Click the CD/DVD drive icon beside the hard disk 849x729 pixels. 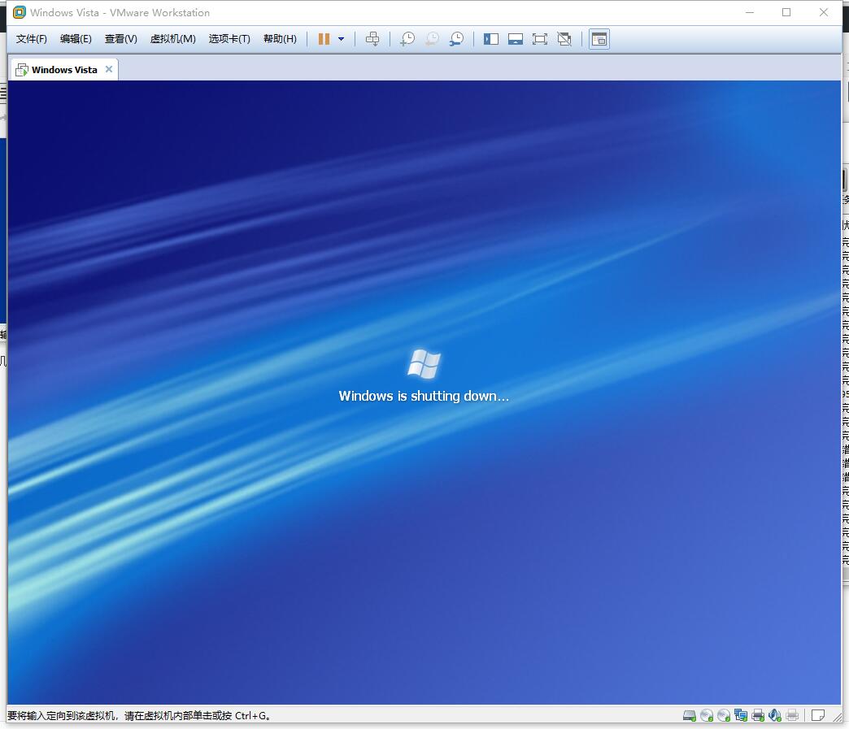tap(707, 715)
